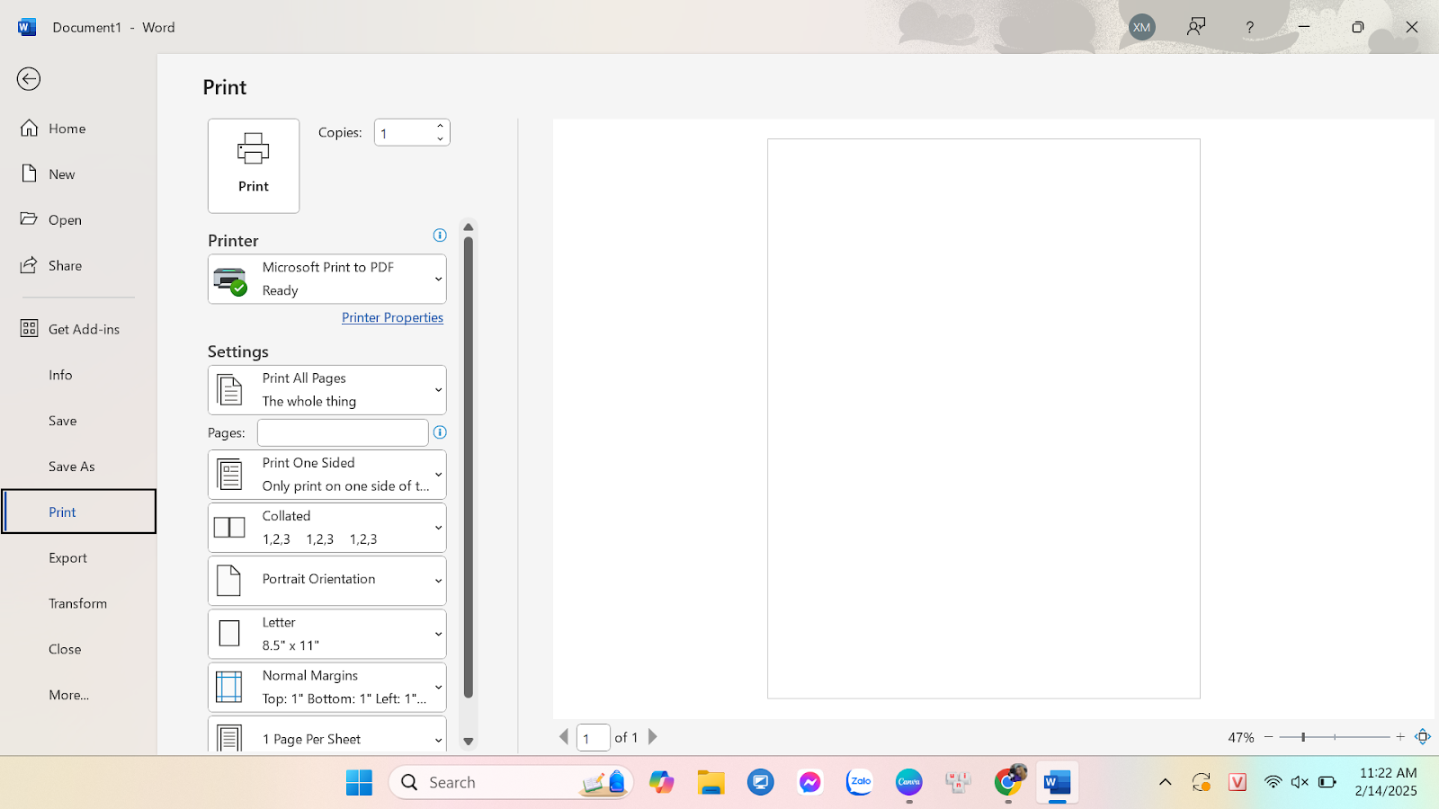Open the Printer Properties link

pyautogui.click(x=392, y=317)
